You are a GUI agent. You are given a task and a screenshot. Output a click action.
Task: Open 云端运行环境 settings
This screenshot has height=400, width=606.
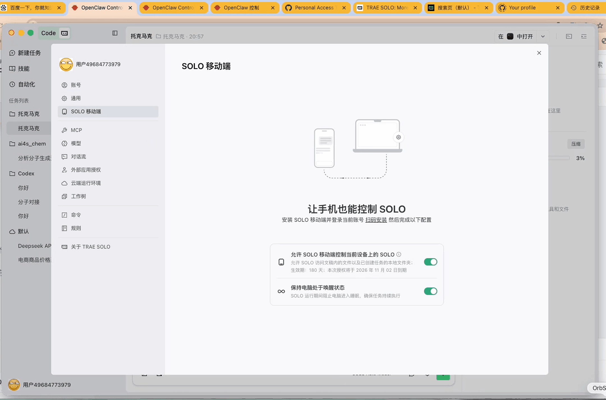(x=108, y=183)
